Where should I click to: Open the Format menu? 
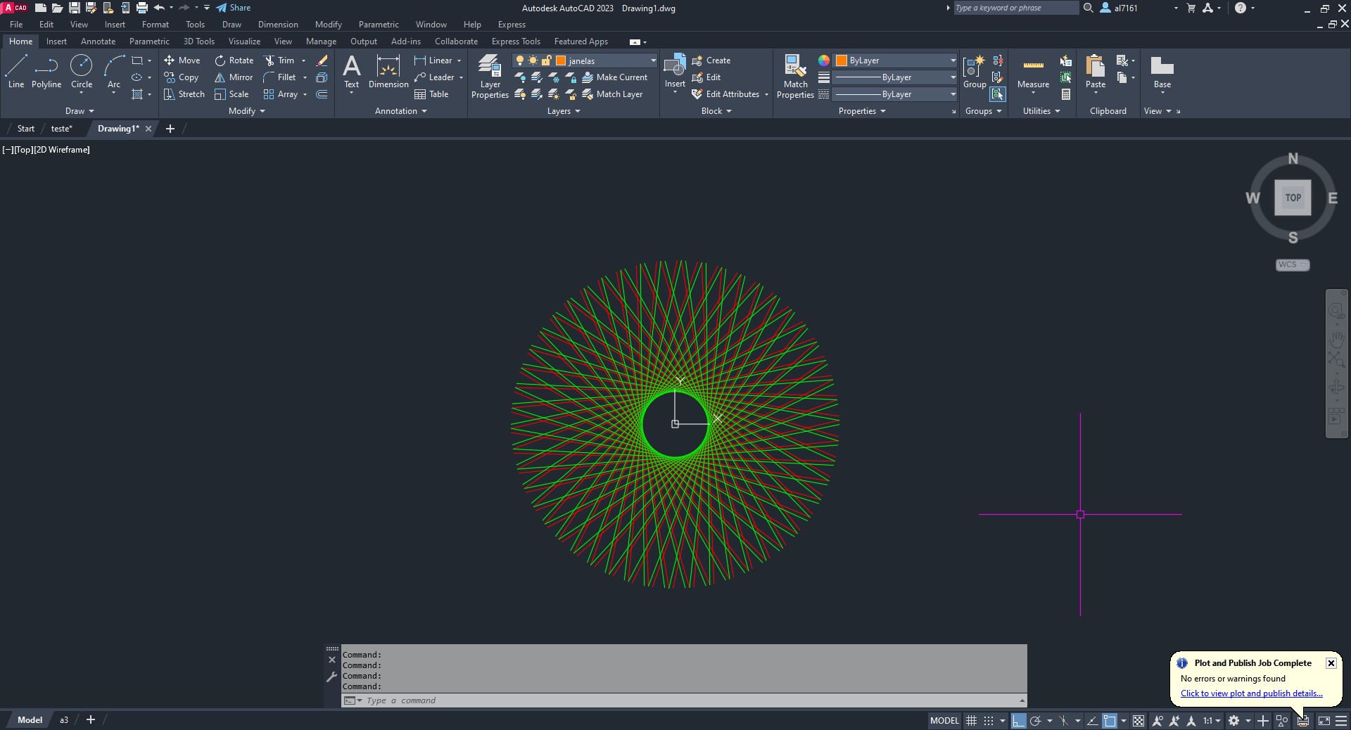pyautogui.click(x=155, y=25)
